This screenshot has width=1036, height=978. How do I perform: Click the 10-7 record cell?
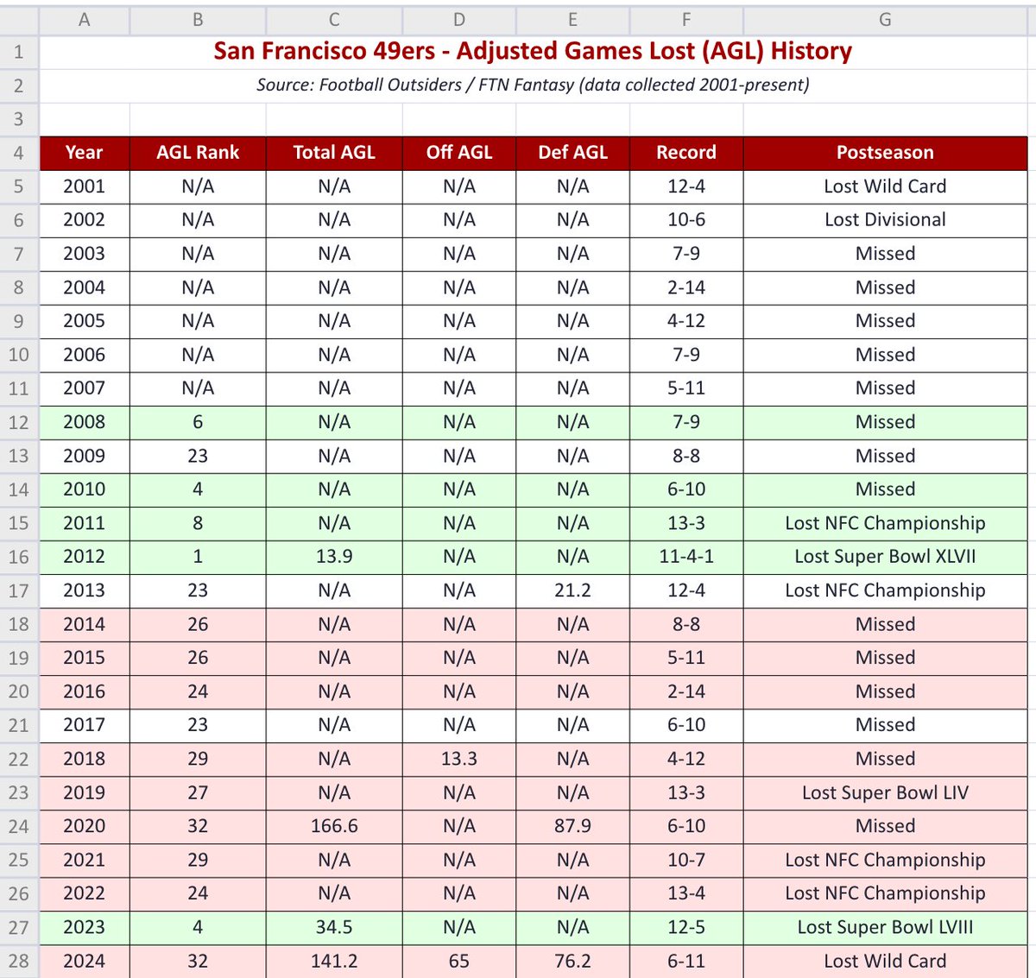point(686,860)
